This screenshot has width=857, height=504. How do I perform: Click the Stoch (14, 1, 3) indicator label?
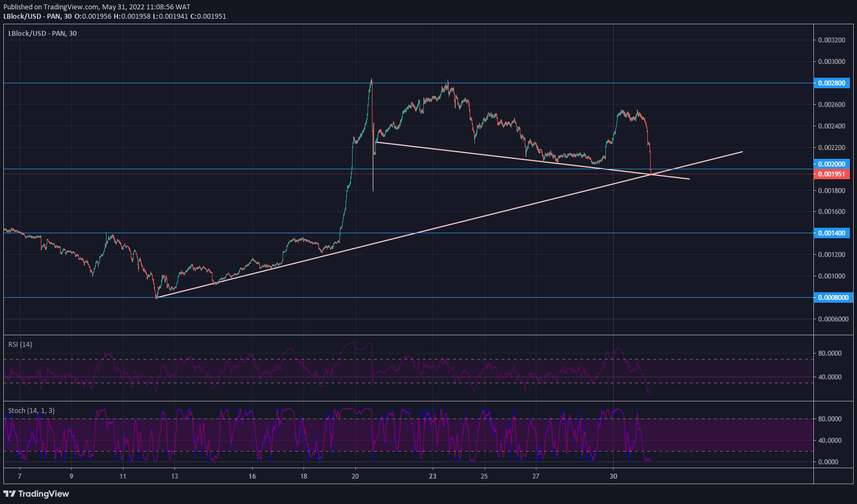tap(31, 411)
